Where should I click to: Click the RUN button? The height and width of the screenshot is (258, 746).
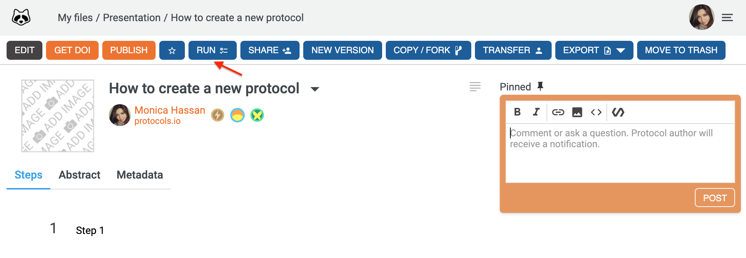tap(212, 50)
